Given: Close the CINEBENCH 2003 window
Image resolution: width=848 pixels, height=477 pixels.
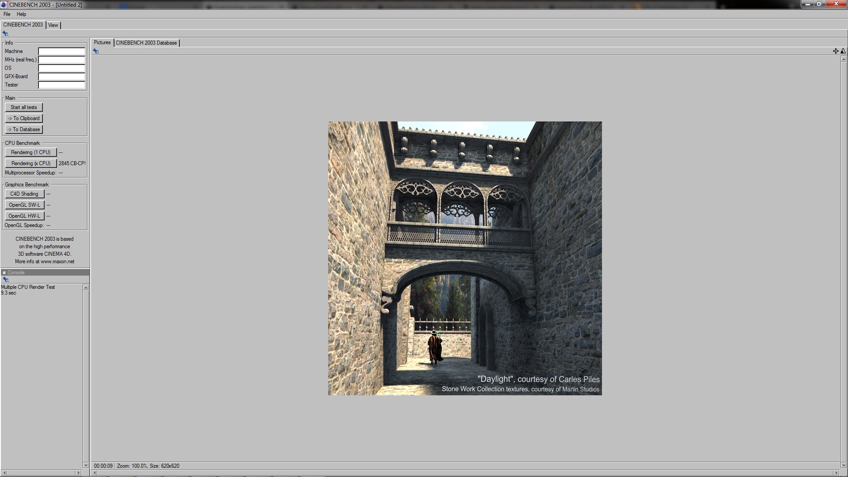Looking at the screenshot, I should [x=836, y=4].
